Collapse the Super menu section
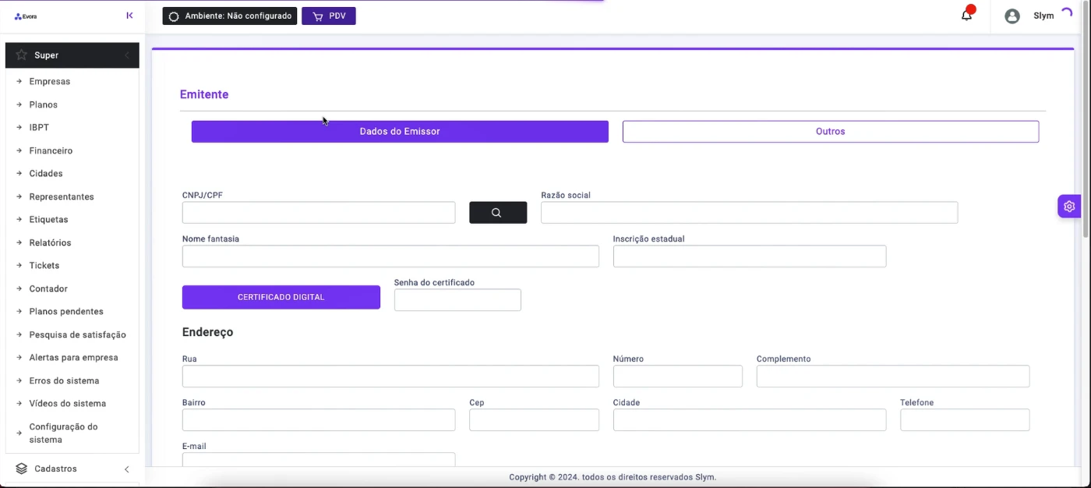This screenshot has width=1091, height=488. coord(126,55)
